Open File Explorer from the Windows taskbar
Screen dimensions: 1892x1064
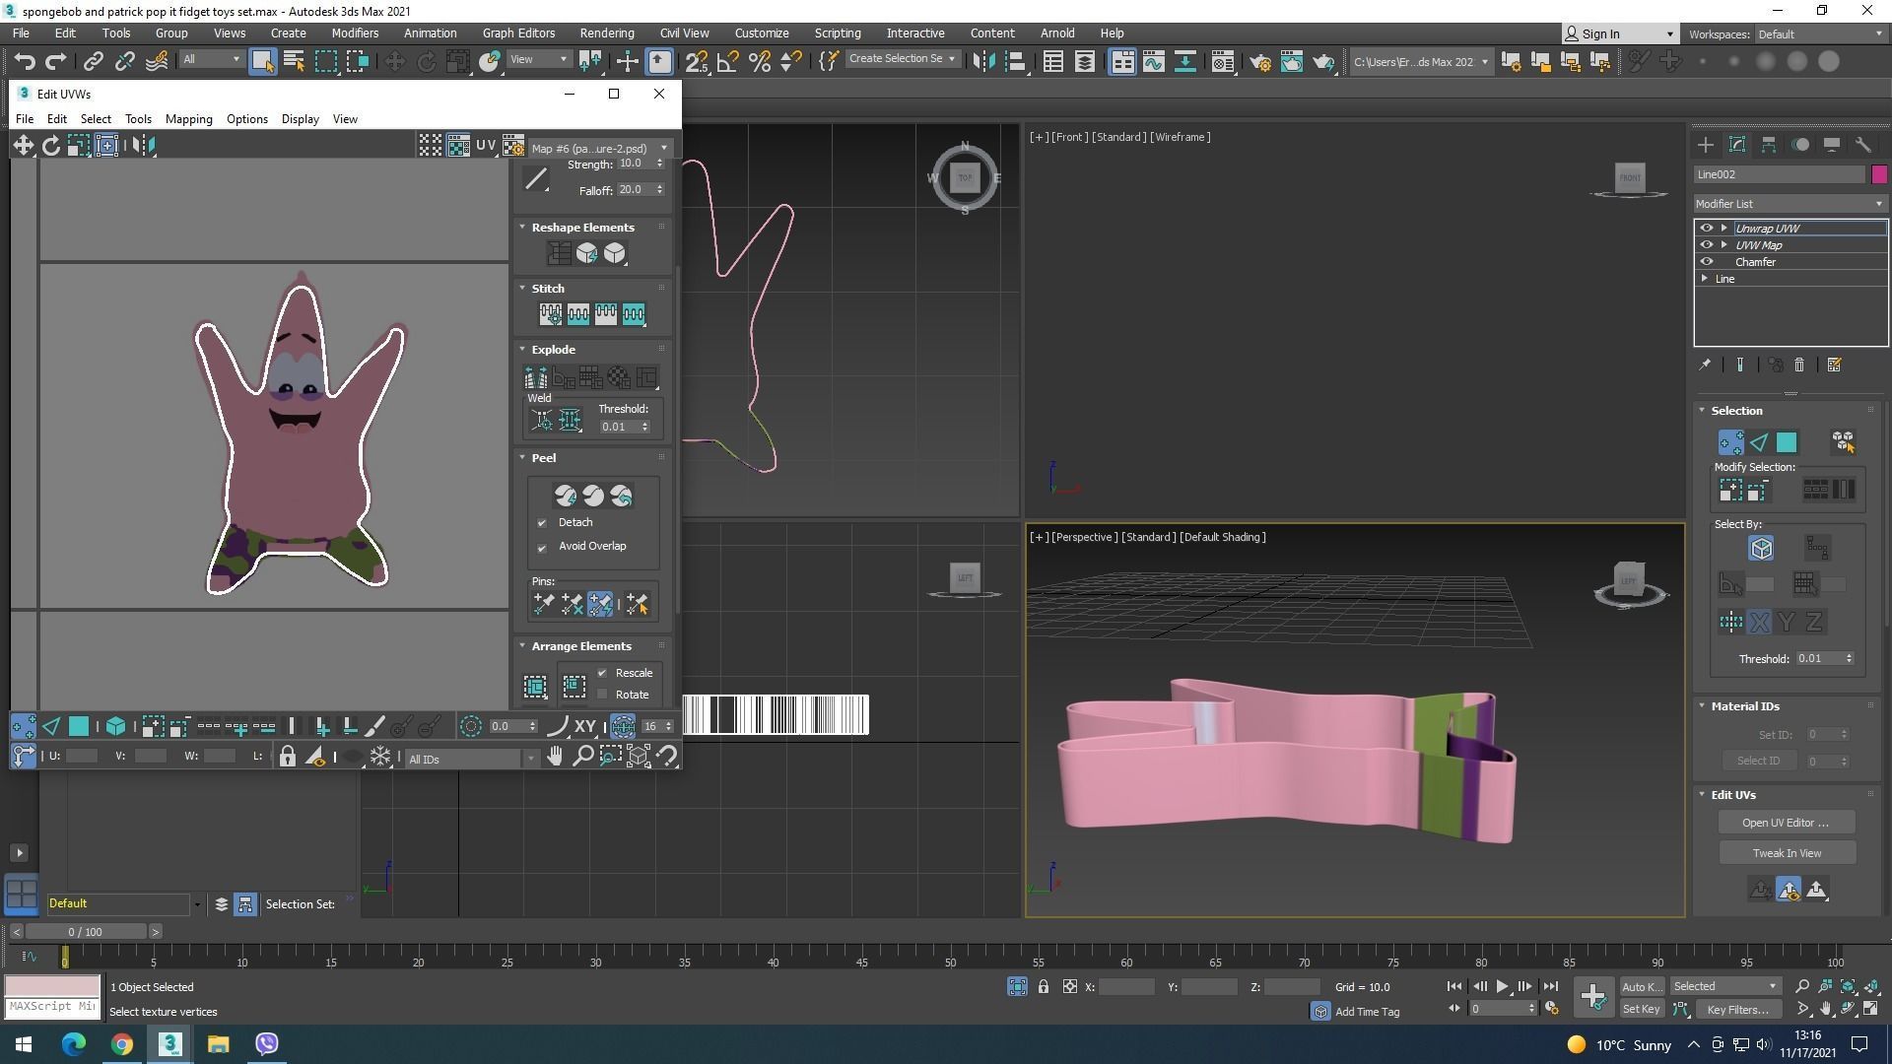[218, 1044]
